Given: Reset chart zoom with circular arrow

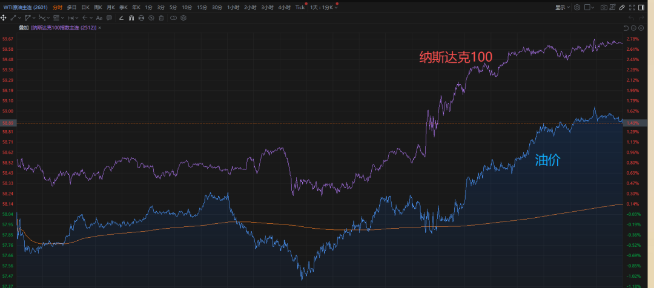Looking at the screenshot, I should click(626, 28).
